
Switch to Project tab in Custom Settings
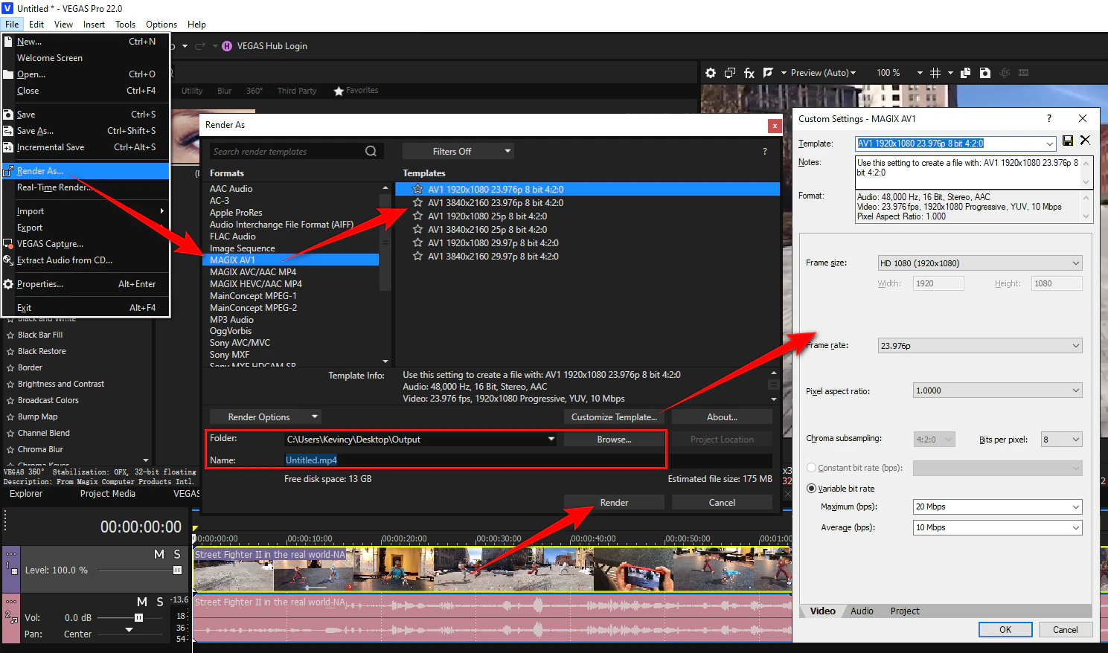tap(905, 611)
